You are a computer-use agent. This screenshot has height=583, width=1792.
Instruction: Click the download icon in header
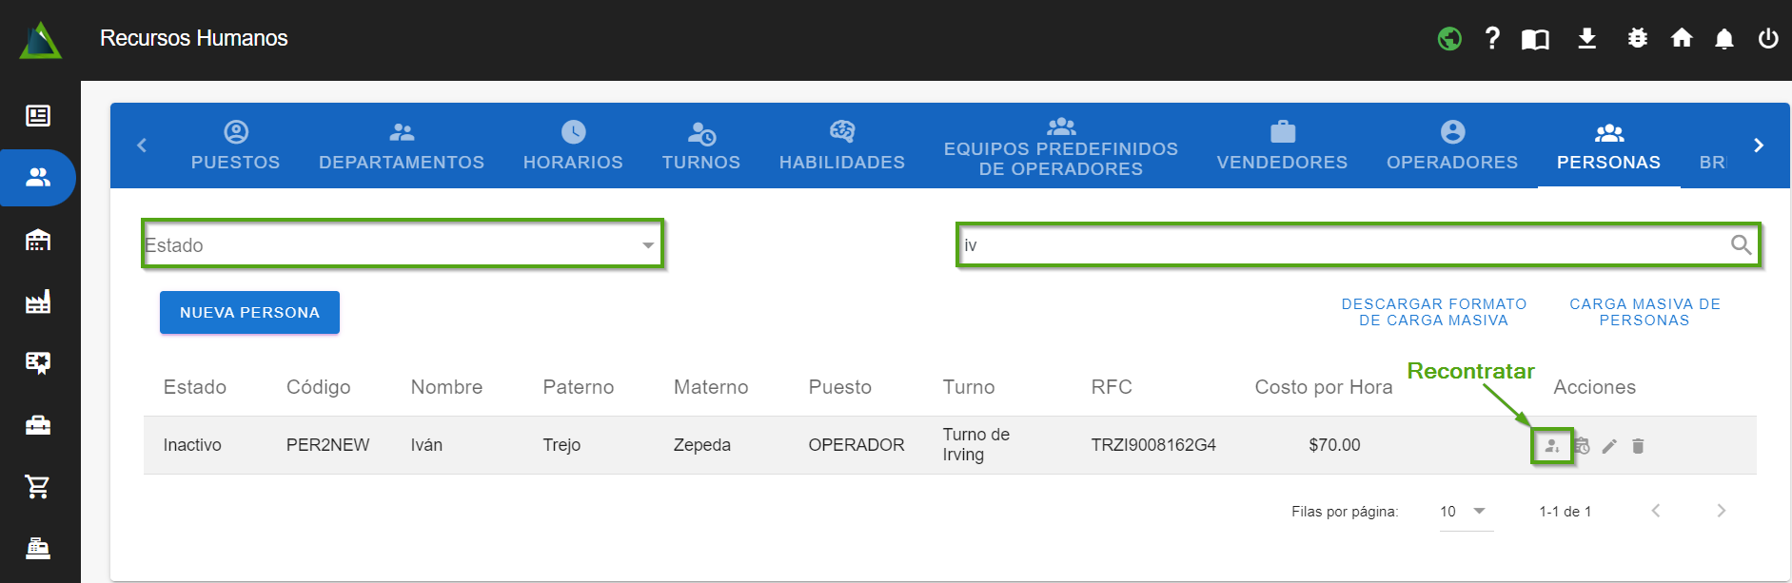pos(1586,38)
